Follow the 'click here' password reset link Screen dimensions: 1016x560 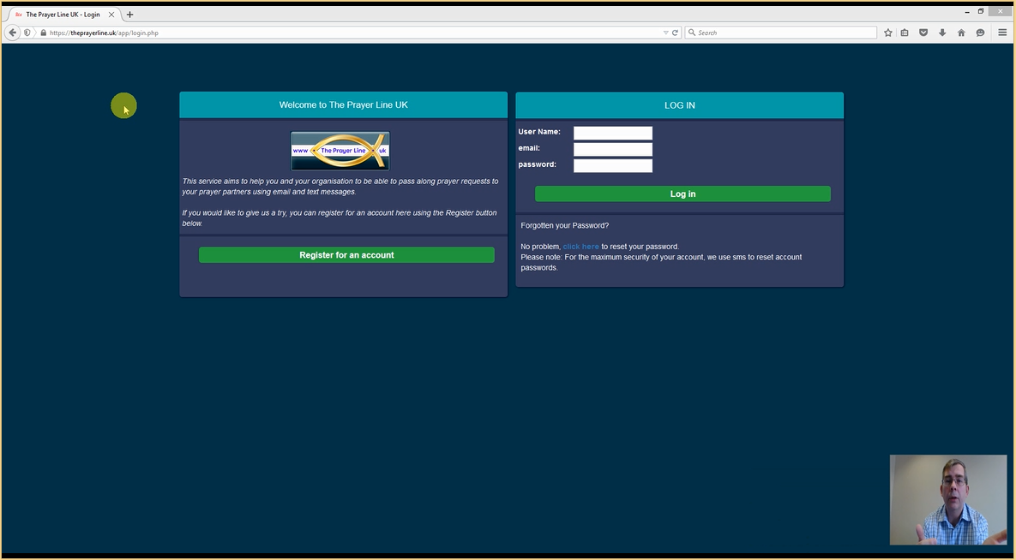[581, 247]
